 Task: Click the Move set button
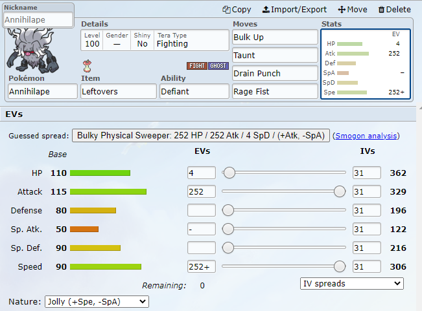pos(353,10)
